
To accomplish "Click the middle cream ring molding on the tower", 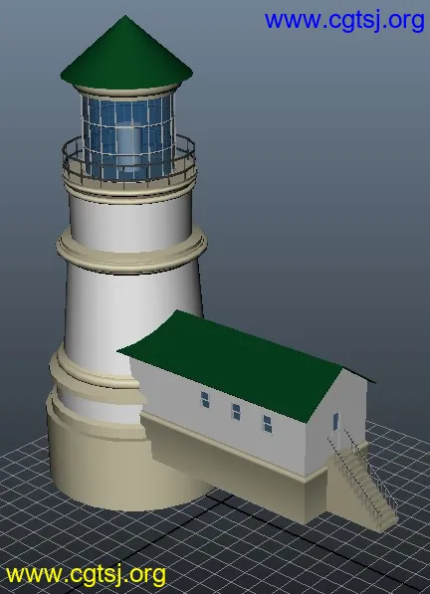I will (131, 250).
